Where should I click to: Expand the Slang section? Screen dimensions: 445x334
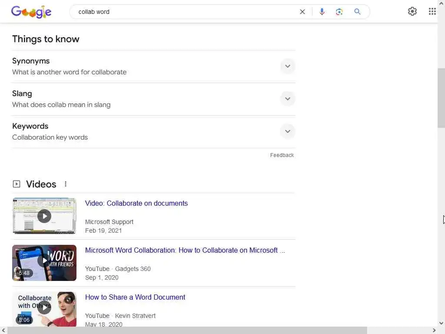click(288, 99)
